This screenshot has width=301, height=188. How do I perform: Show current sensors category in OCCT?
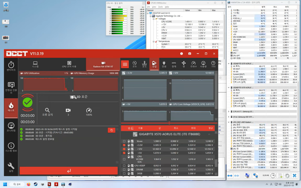click(x=174, y=64)
